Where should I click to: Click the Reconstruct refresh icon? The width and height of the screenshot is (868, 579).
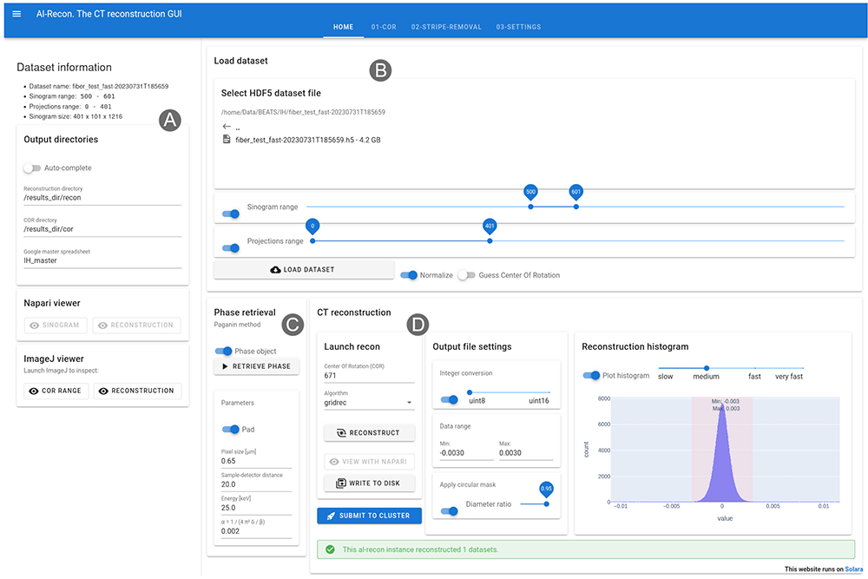pyautogui.click(x=341, y=433)
